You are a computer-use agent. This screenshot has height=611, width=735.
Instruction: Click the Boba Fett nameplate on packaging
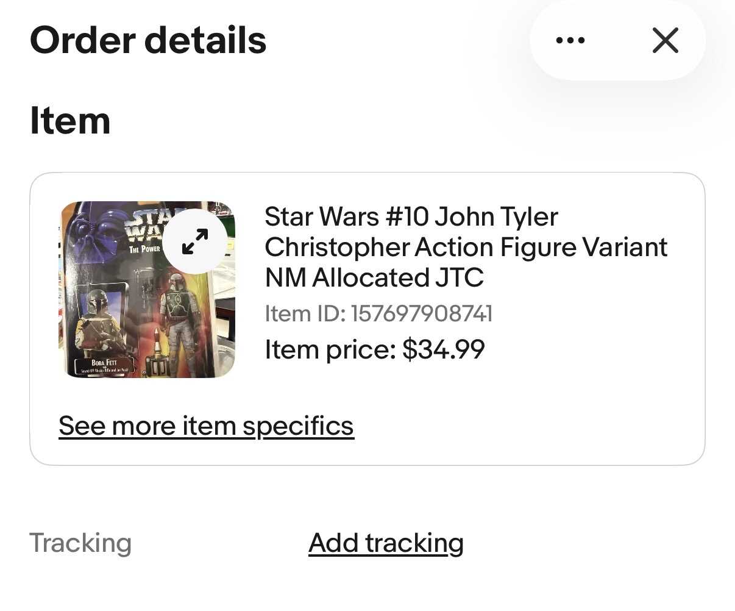pyautogui.click(x=104, y=365)
